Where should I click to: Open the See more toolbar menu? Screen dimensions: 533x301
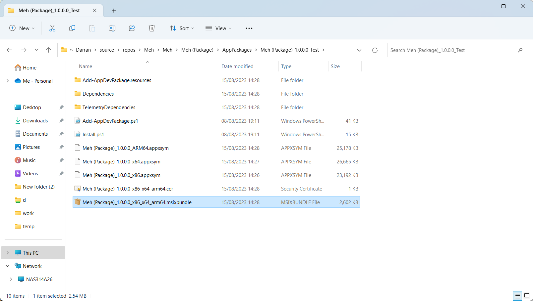[x=249, y=28]
